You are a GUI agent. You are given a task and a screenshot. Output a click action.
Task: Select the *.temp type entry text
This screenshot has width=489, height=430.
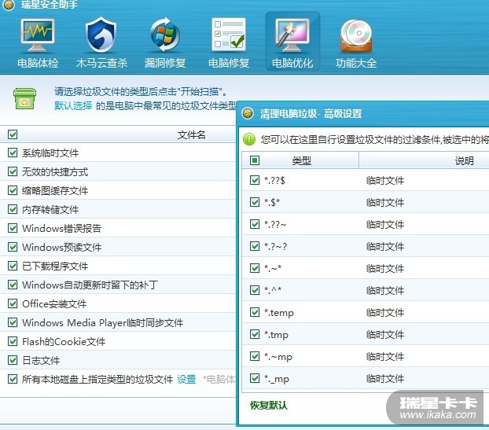pos(279,312)
